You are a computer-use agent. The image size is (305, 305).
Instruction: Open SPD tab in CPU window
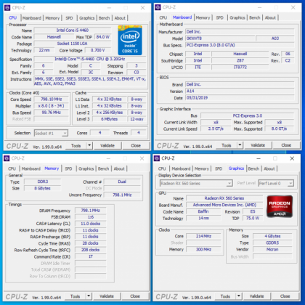pyautogui.click(x=69, y=18)
